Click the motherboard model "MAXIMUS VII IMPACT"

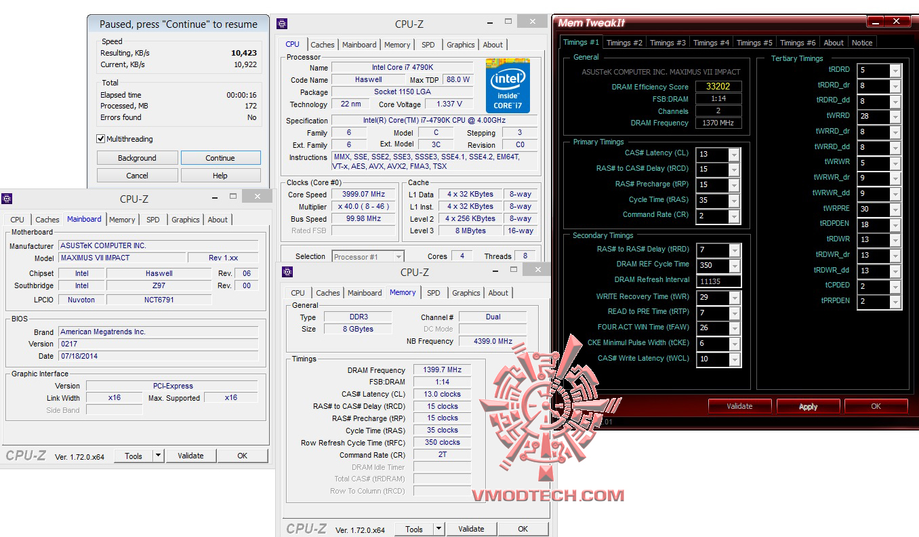pos(122,258)
